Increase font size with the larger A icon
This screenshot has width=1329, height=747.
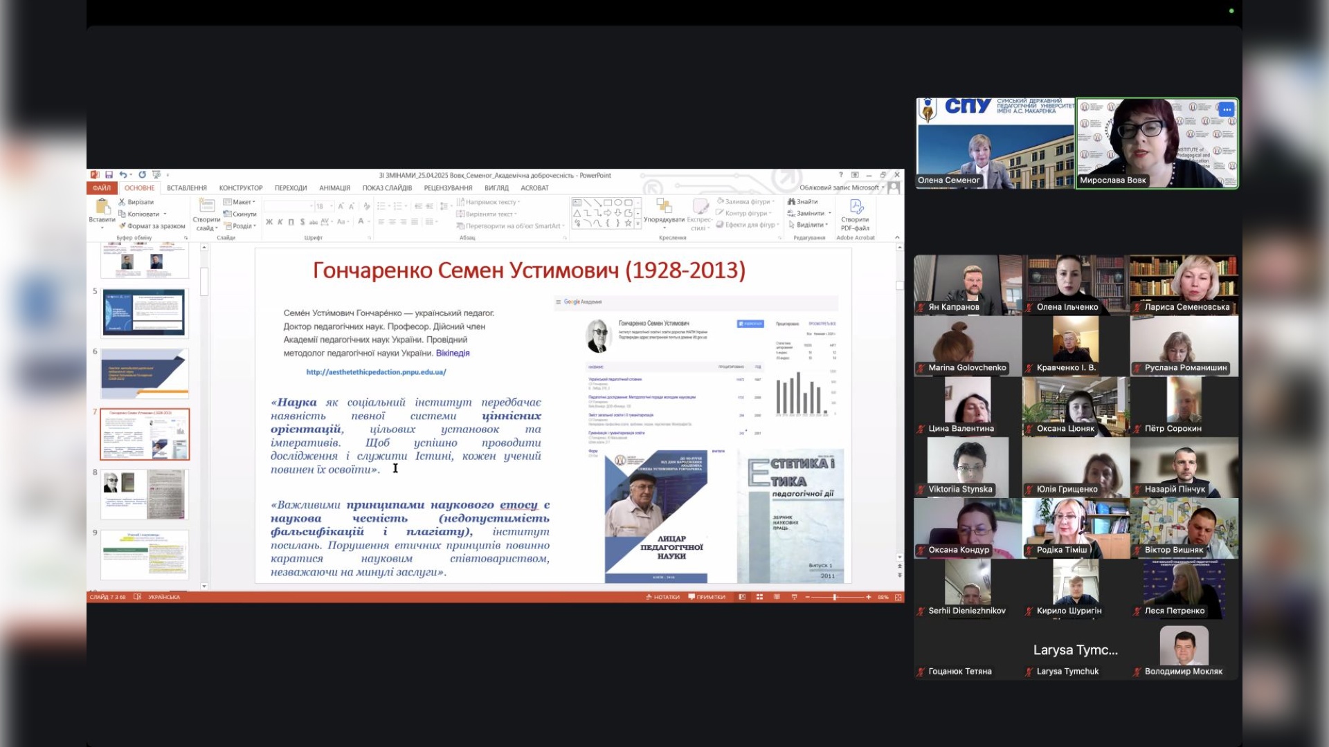pyautogui.click(x=341, y=206)
